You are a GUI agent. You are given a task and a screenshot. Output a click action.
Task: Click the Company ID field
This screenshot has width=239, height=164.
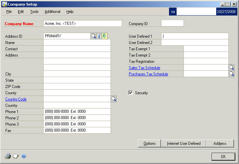(172, 23)
